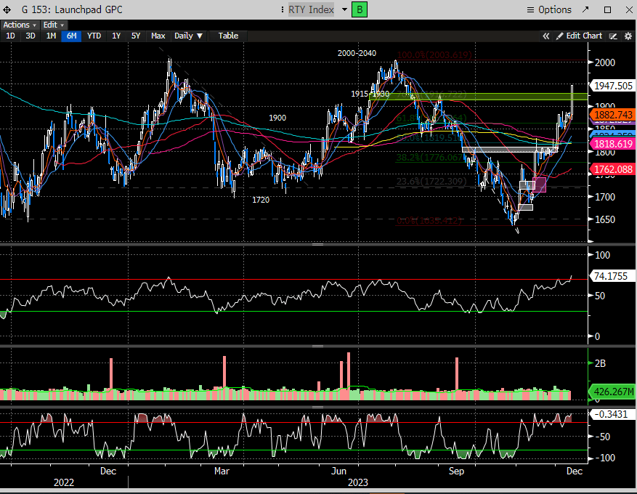Image resolution: width=637 pixels, height=494 pixels.
Task: Select the 1Y time range
Action: coord(116,36)
